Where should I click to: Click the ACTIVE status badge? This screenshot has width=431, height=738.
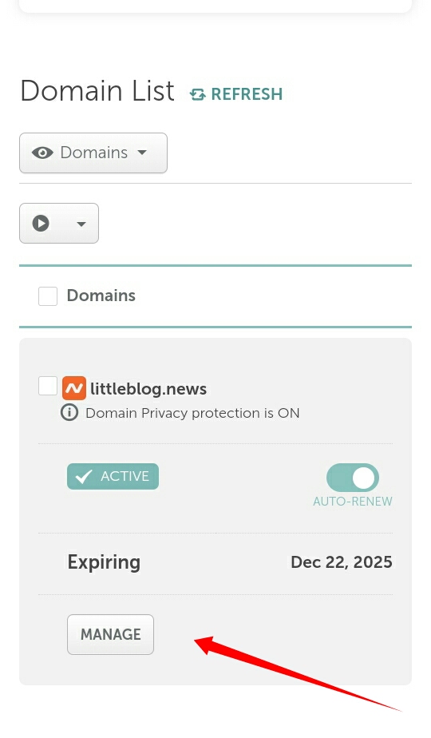pos(113,476)
